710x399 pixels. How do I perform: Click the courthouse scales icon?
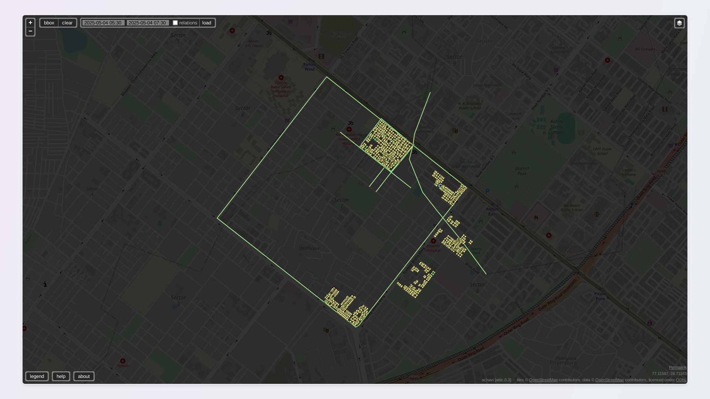point(597,214)
